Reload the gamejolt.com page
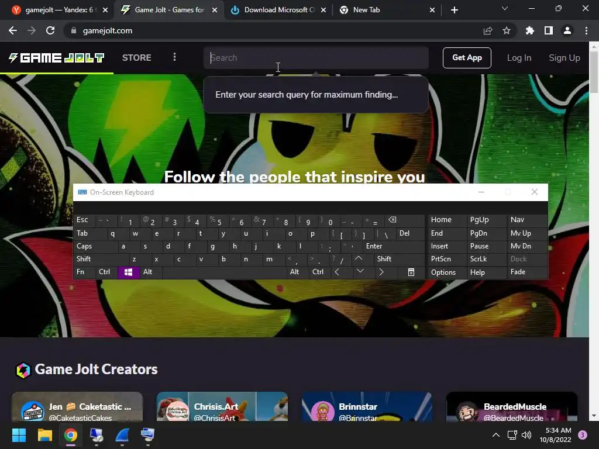 click(x=50, y=30)
